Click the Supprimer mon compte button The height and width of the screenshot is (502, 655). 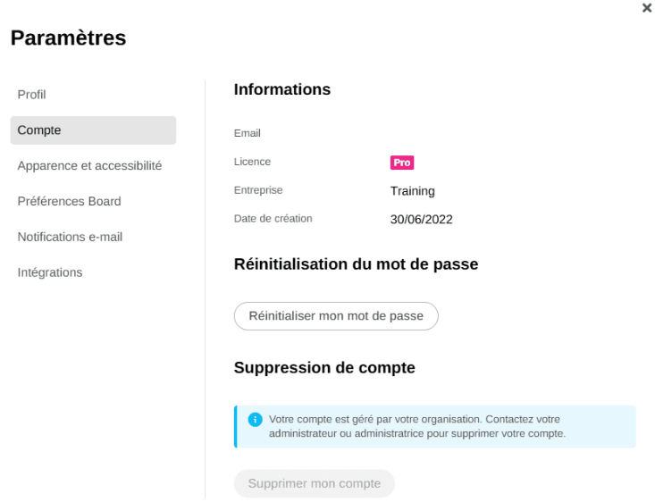point(315,483)
